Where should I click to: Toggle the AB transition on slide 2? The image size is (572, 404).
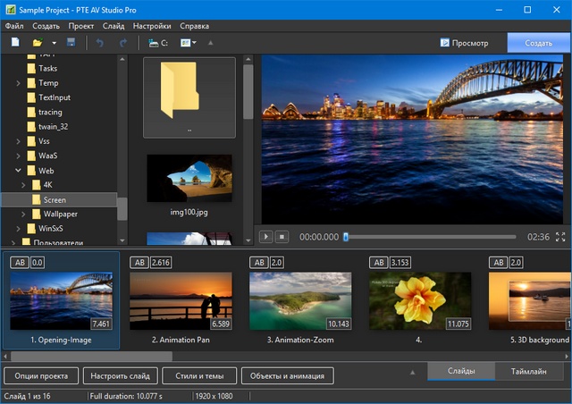(139, 263)
